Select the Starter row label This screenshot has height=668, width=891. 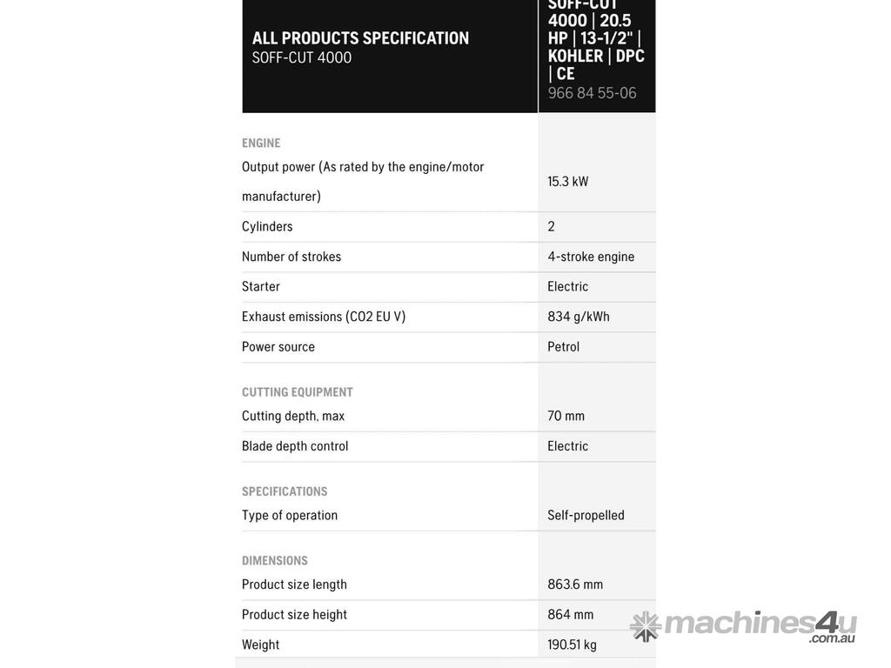coord(261,287)
